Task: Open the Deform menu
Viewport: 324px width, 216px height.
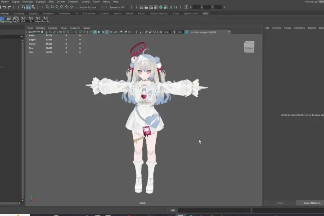Action: (61, 2)
